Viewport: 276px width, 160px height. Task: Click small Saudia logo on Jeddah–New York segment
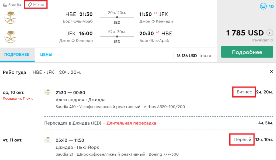48,140
